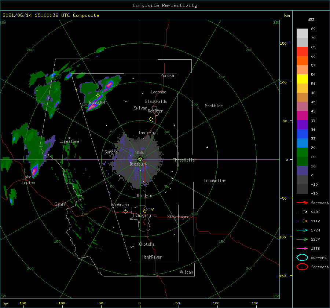
Task: Click the 'Sylvan' label
Action: click(x=140, y=108)
